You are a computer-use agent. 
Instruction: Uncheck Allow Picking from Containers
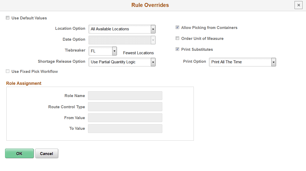[177, 27]
